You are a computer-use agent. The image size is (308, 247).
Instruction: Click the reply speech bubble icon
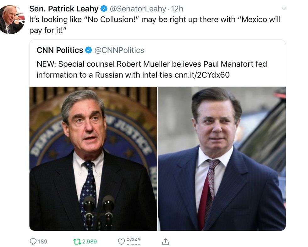click(x=33, y=241)
